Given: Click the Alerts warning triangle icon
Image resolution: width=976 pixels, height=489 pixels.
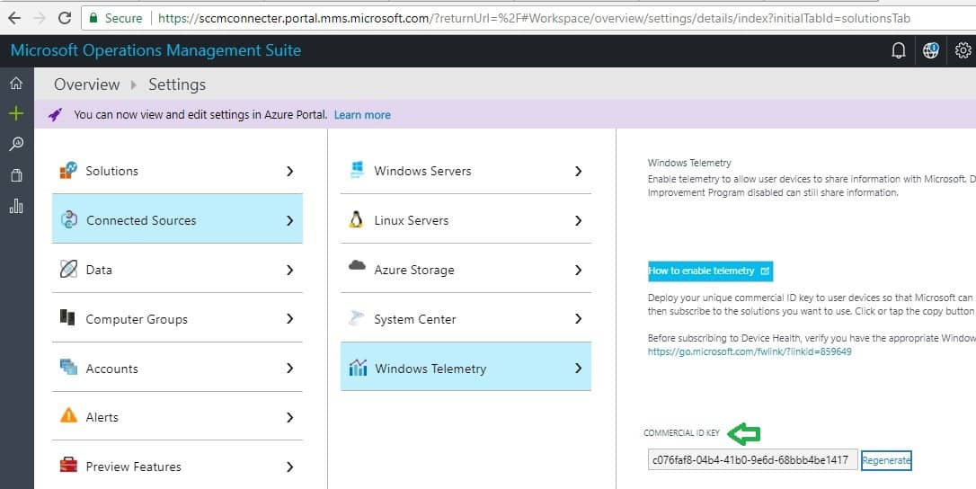Looking at the screenshot, I should pos(68,415).
